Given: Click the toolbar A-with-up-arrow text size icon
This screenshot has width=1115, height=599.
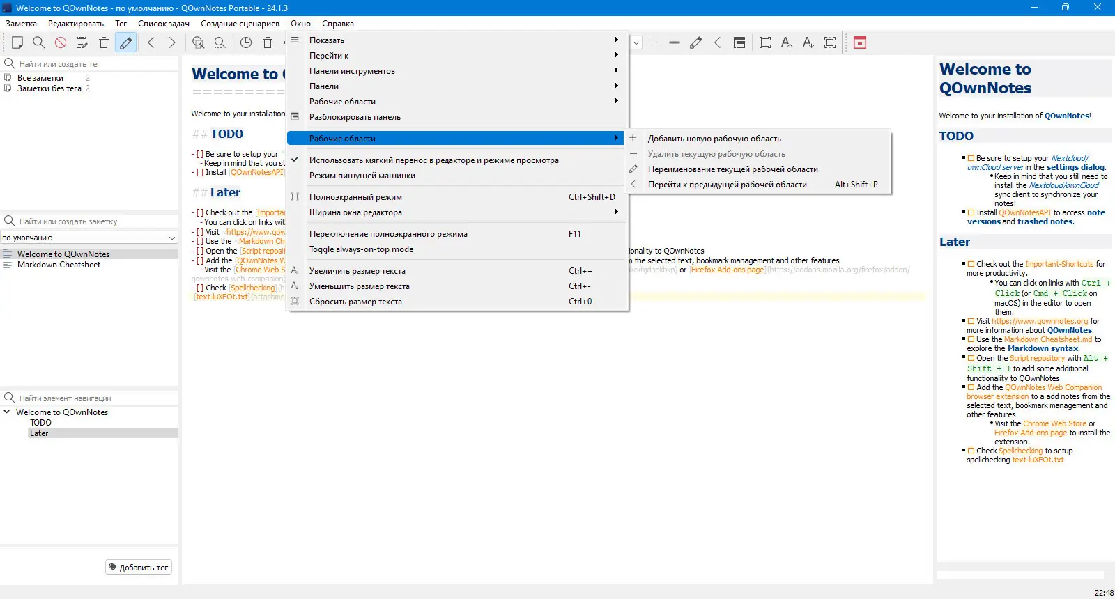Looking at the screenshot, I should (x=787, y=42).
